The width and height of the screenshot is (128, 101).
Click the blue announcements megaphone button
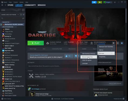[94, 2]
